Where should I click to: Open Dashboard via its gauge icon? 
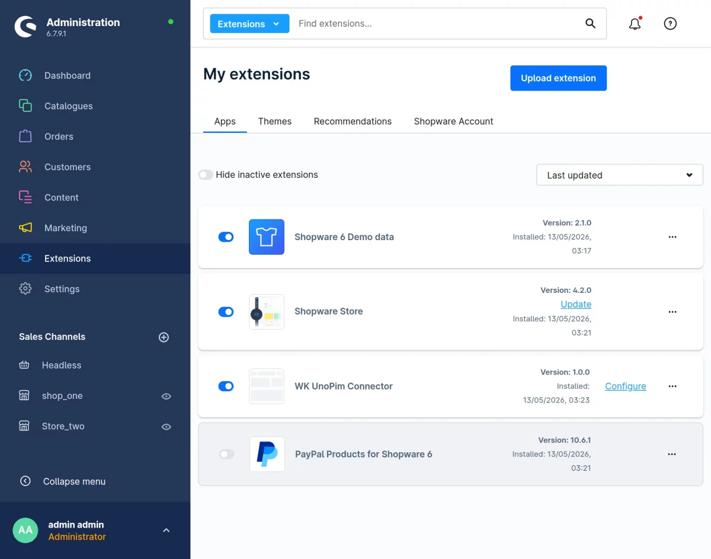[25, 75]
